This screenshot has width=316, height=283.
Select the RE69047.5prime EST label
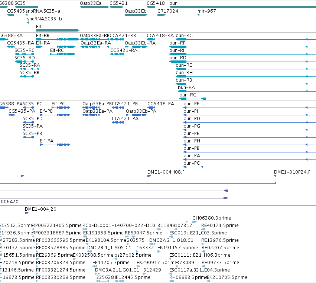(x=143, y=233)
